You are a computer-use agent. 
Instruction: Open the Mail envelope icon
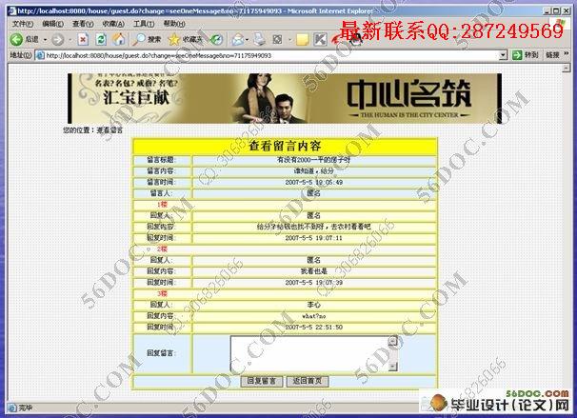(x=238, y=39)
